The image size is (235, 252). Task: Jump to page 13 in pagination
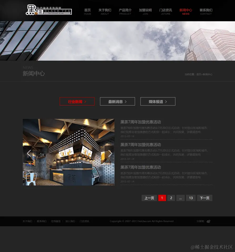191,198
